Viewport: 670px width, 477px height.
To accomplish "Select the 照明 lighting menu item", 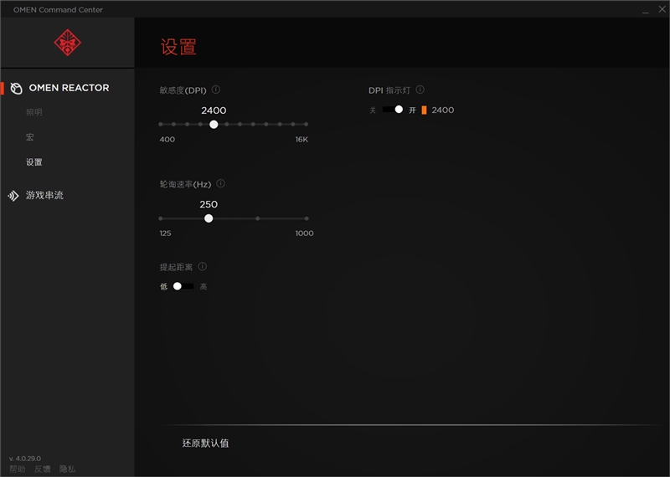I will (x=34, y=112).
